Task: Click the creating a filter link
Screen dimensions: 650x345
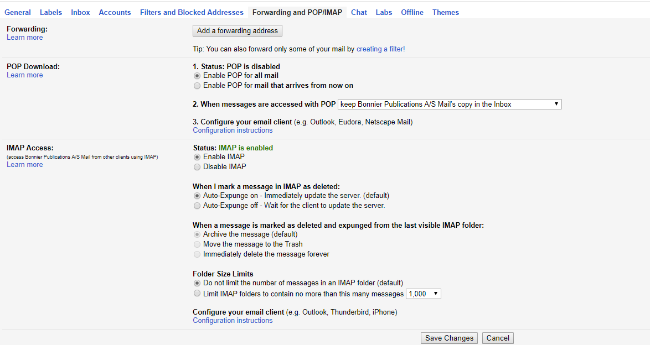Action: pos(380,49)
